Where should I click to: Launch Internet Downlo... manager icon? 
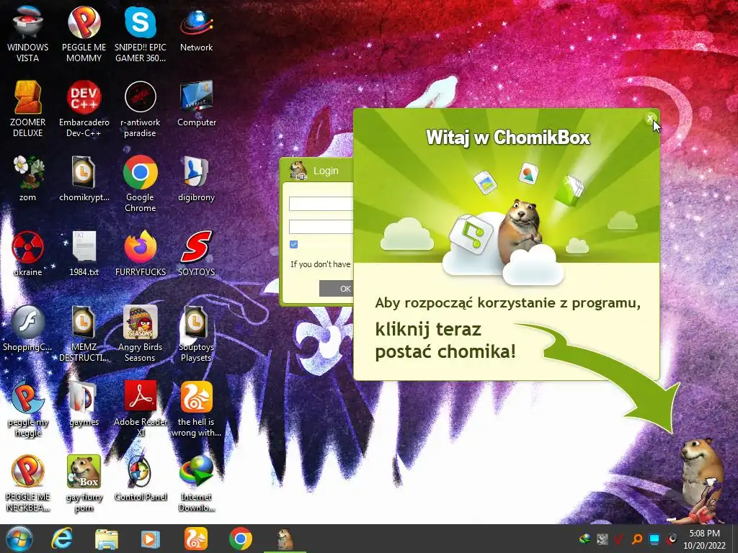coord(196,471)
